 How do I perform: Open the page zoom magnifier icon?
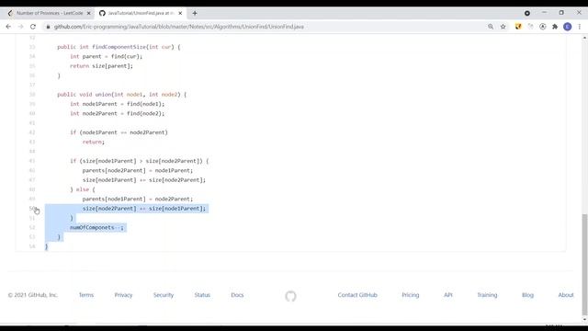(491, 27)
